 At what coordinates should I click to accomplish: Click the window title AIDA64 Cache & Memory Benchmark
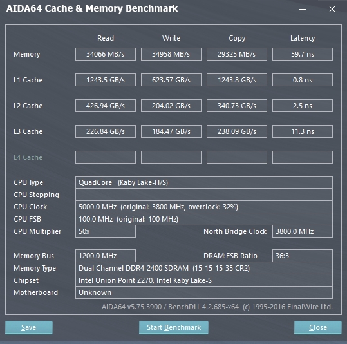point(92,8)
